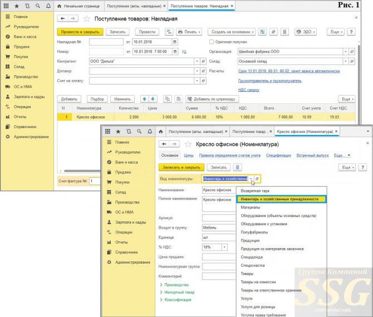Open attached files paperclip icon in Накладная

[273, 32]
